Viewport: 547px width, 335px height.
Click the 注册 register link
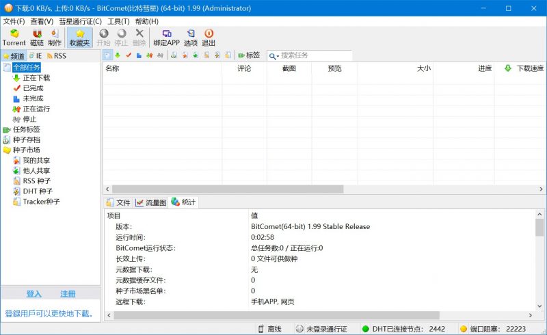pos(68,294)
